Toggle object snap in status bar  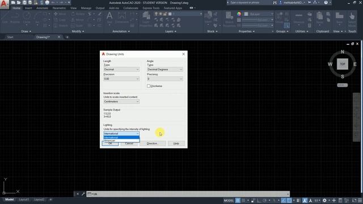coord(289,201)
